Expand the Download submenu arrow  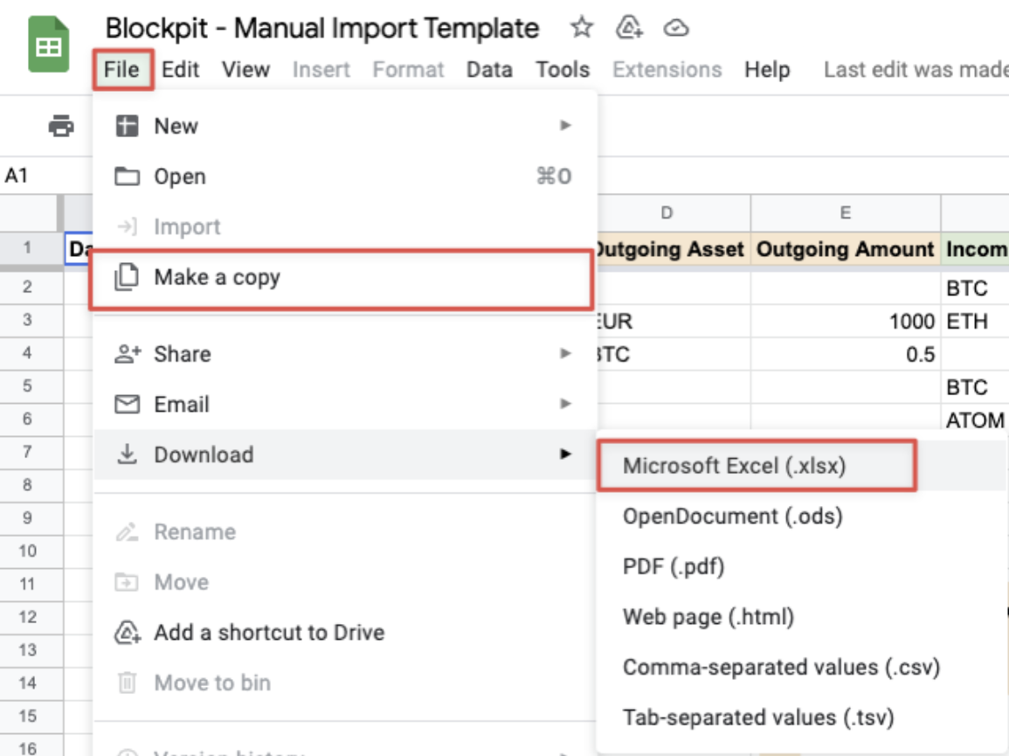[565, 454]
